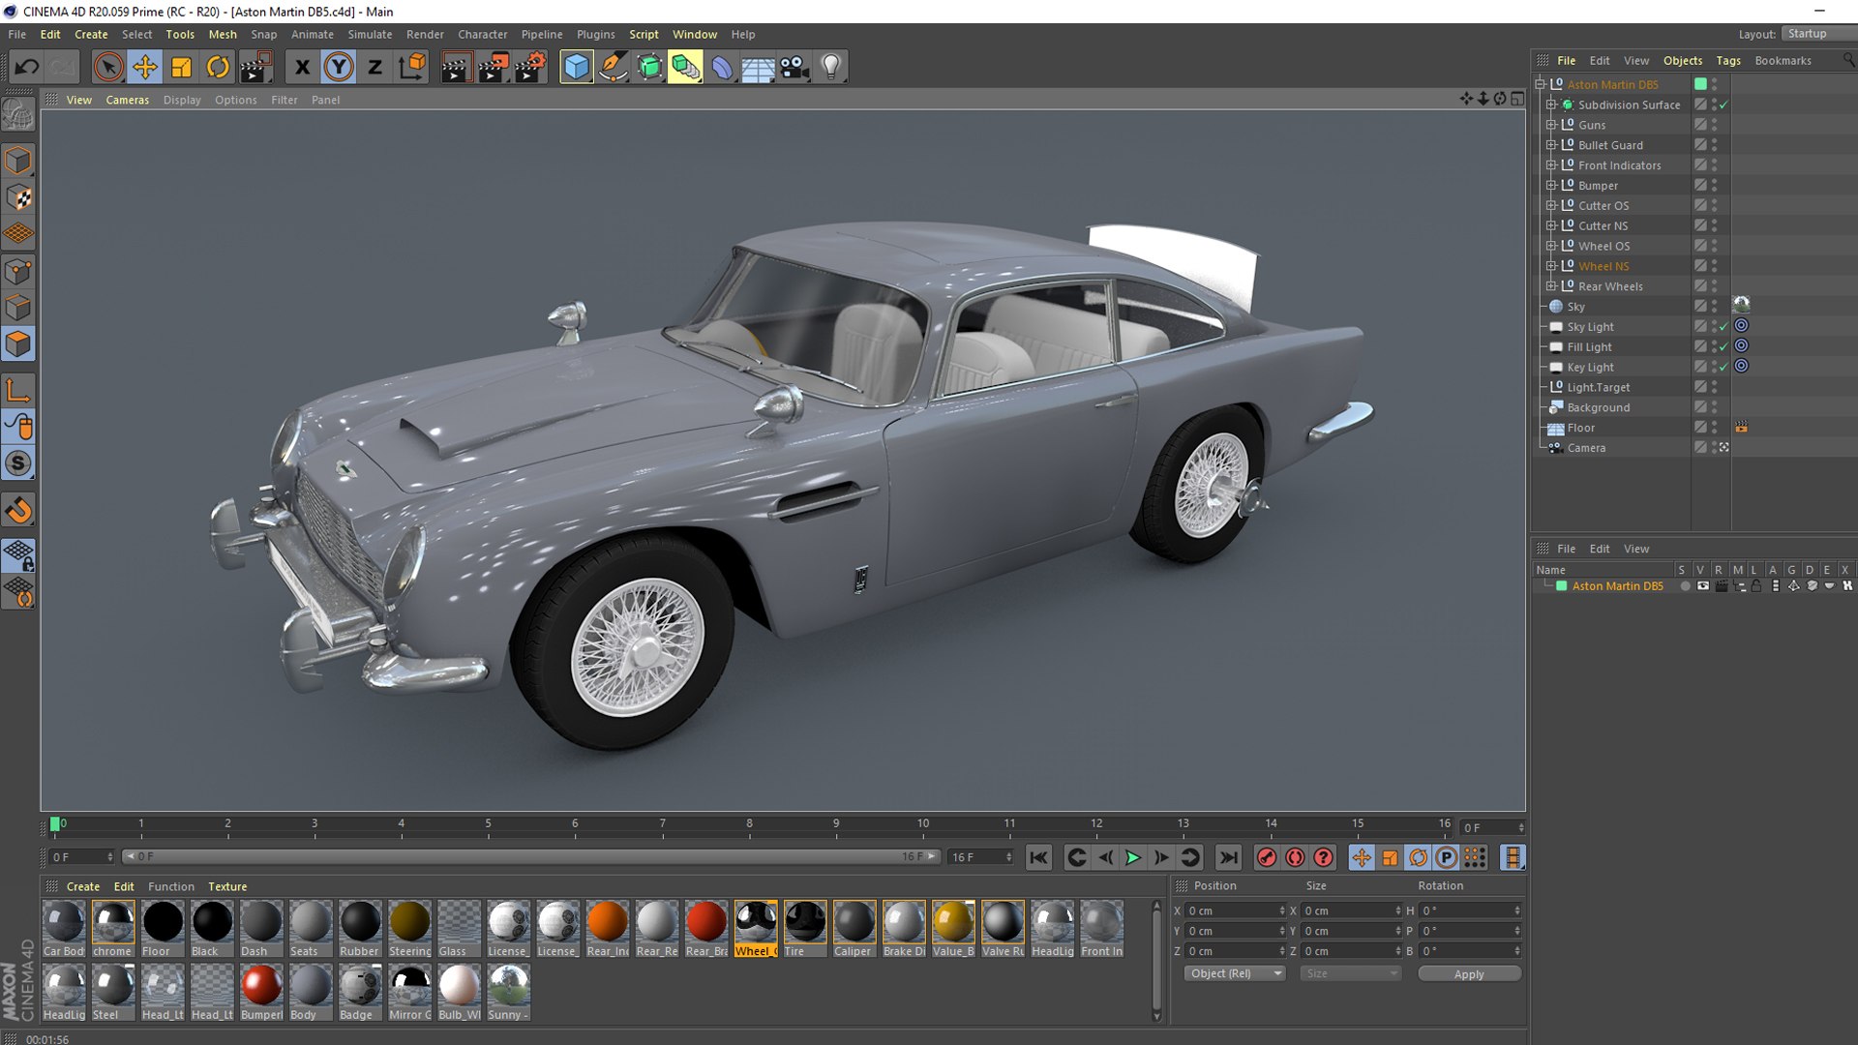This screenshot has width=1858, height=1045.
Task: Click the Light bulb icon
Action: point(831,67)
